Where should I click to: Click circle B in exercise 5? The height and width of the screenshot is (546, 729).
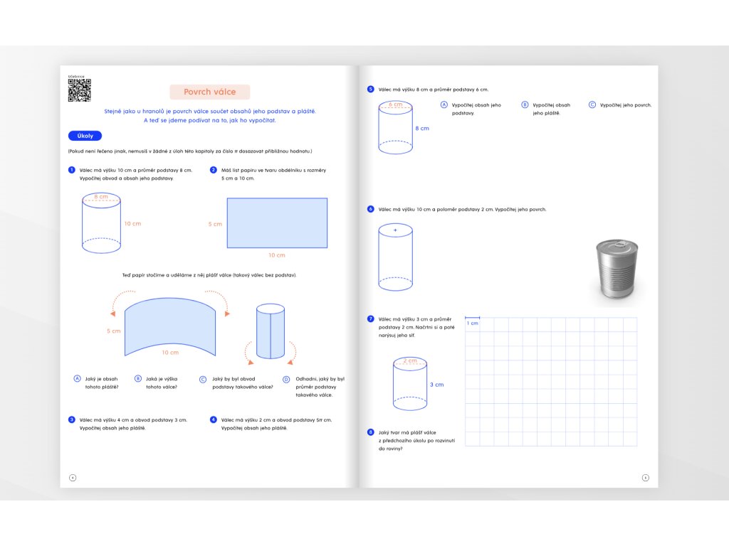click(525, 105)
